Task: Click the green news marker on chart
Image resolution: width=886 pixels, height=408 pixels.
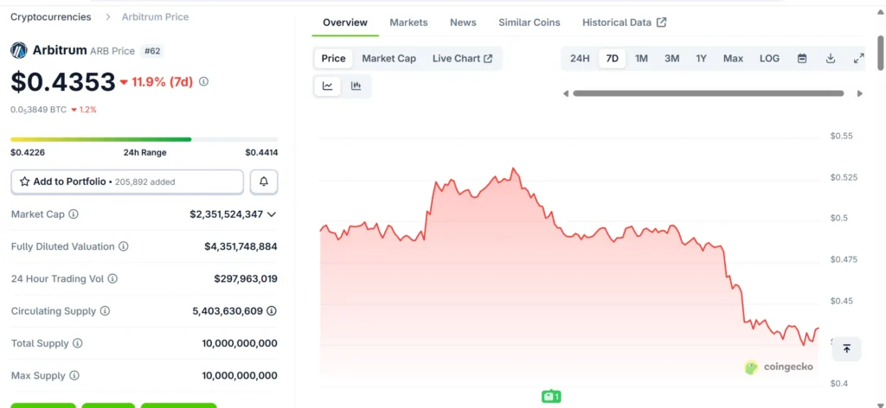Action: pos(551,397)
